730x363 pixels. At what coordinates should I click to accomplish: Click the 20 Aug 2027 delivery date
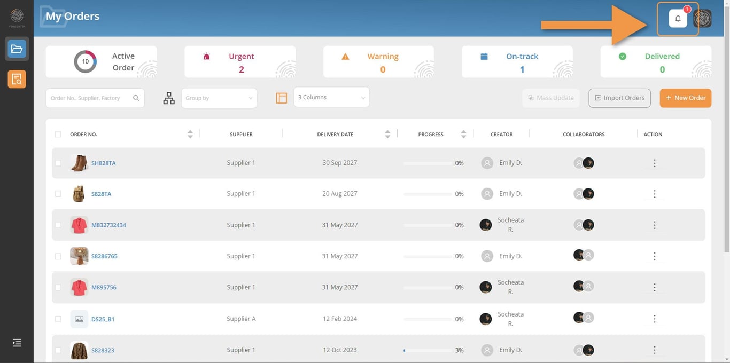coord(340,194)
